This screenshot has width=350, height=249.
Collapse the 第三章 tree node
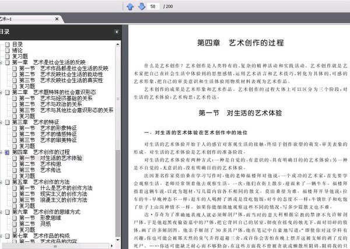(x=1, y=122)
